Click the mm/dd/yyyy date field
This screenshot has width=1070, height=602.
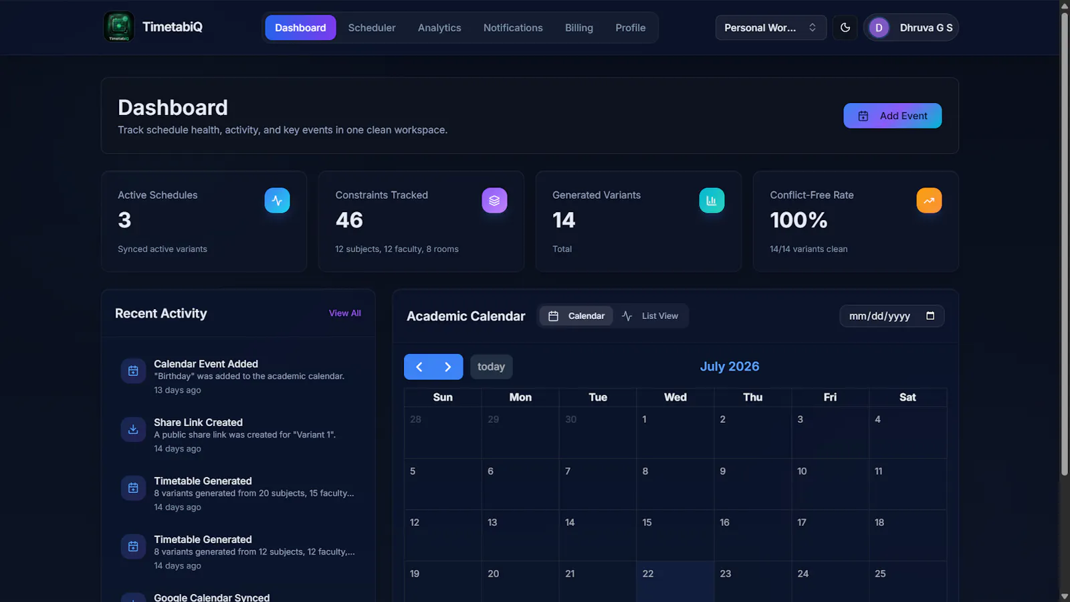point(891,316)
